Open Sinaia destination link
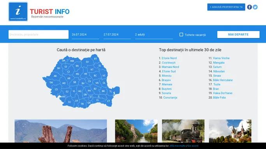Image resolution: width=266 pixels, height=149 pixels. [217, 76]
